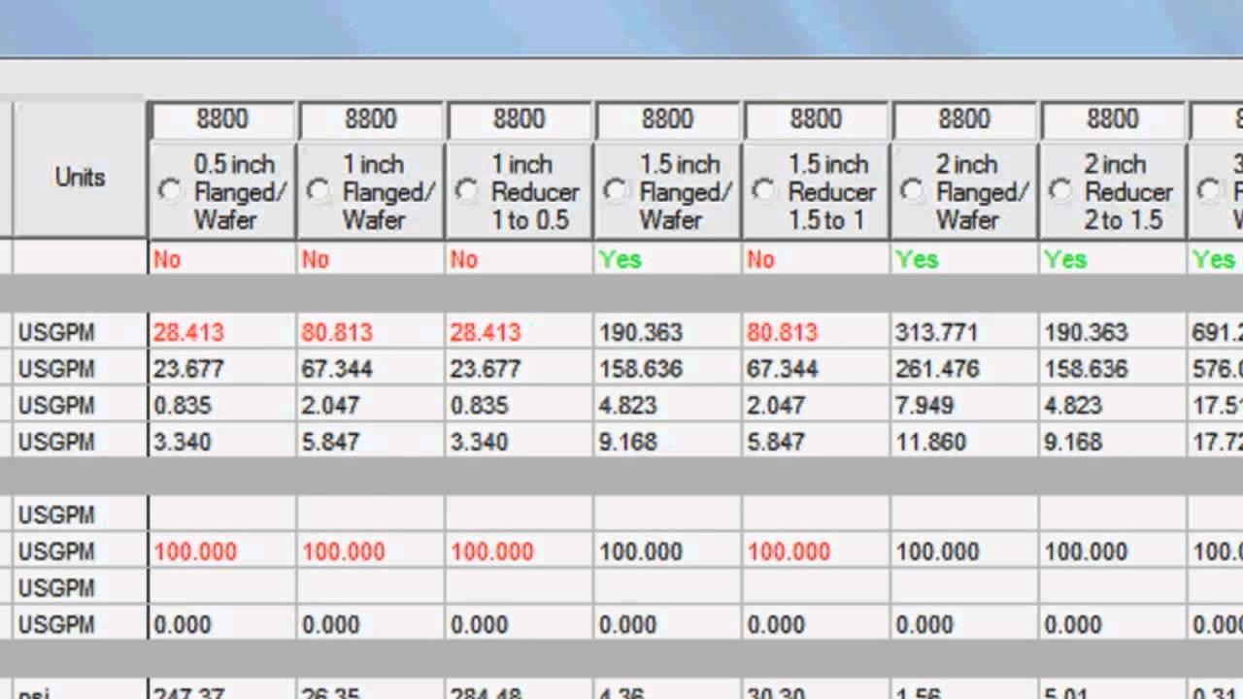The image size is (1243, 699).
Task: Click 4.823 in the 1.5 inch Flanged/Wafer column
Action: 627,406
